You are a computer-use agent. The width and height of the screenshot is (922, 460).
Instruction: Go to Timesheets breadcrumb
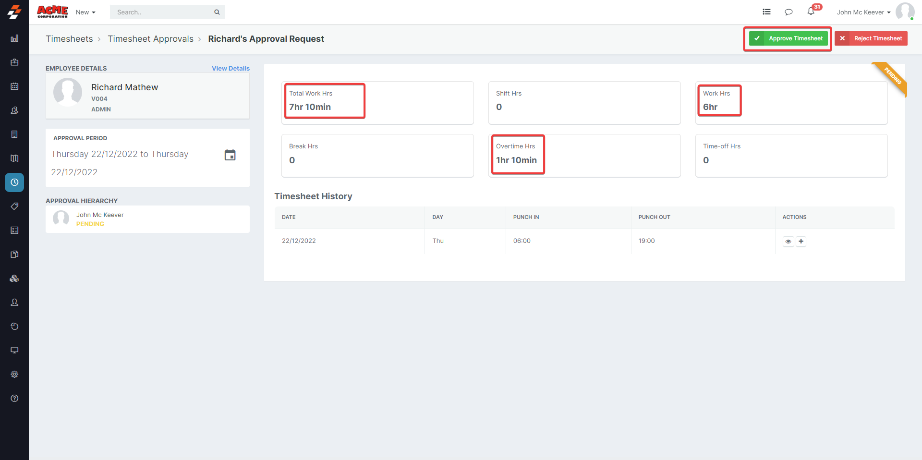(69, 39)
